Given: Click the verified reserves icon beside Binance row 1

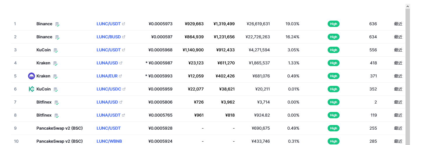Looking at the screenshot, I should pos(57,24).
